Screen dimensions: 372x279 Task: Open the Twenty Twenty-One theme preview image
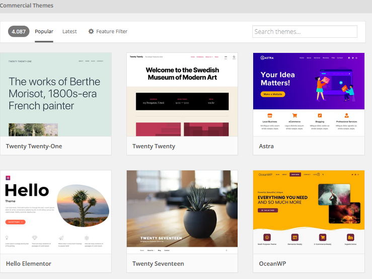pyautogui.click(x=56, y=95)
